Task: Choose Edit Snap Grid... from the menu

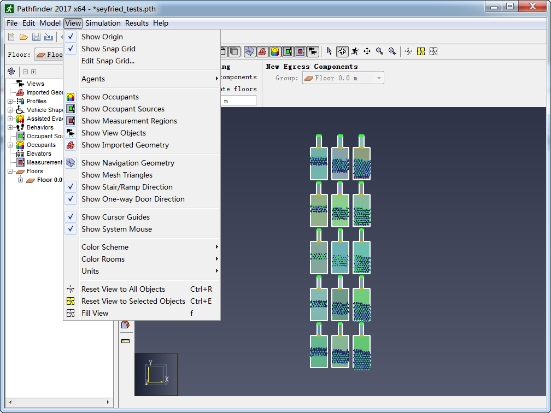Action: tap(142, 61)
